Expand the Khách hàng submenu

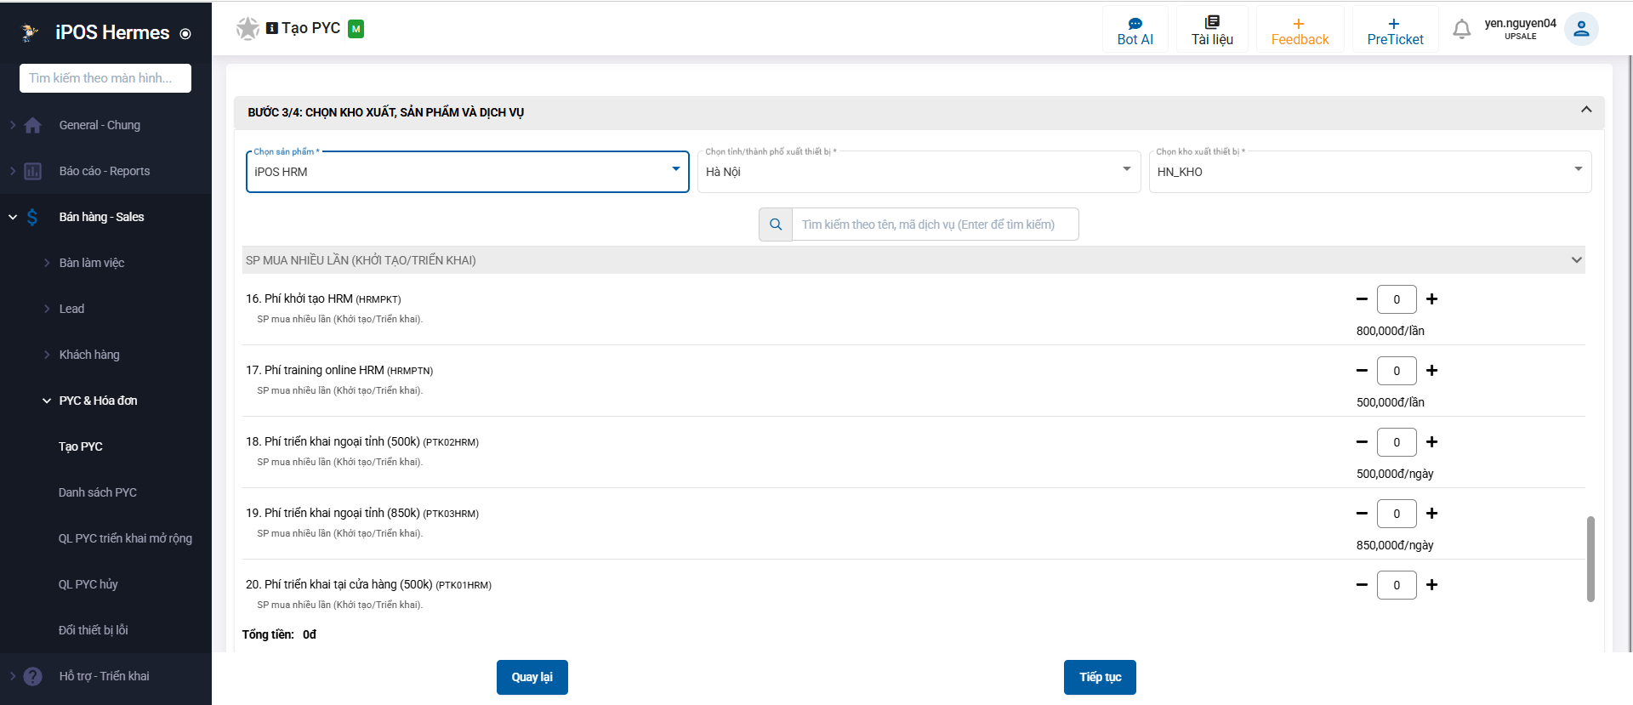click(47, 355)
